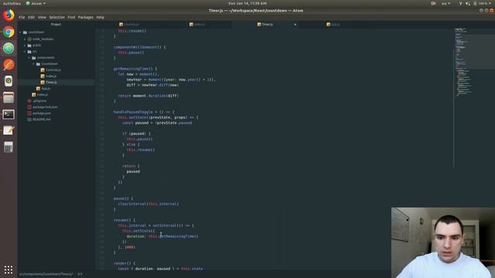Open App.js in the project tree
The width and height of the screenshot is (495, 278).
point(46,89)
